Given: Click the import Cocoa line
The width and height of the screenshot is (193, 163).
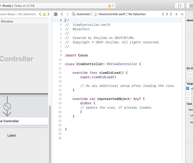Looking at the screenshot, I should click(x=76, y=55).
